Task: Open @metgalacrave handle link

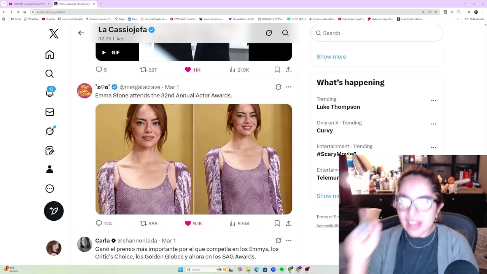Action: [x=140, y=87]
